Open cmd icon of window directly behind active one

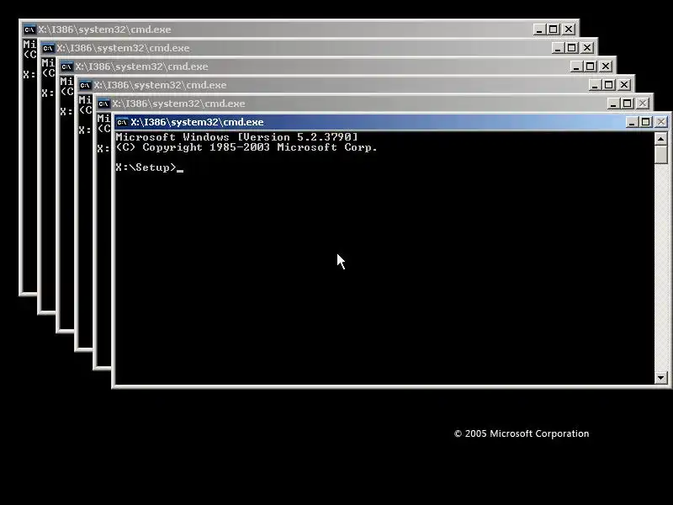[103, 104]
